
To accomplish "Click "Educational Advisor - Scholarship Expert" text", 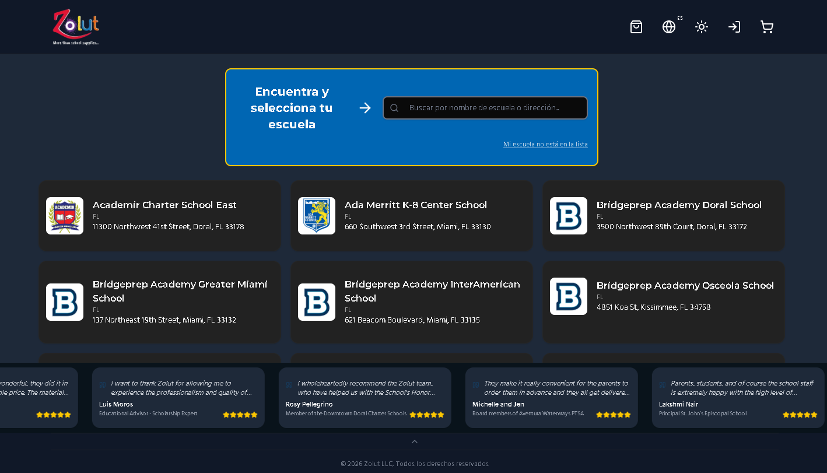I will 148,414.
